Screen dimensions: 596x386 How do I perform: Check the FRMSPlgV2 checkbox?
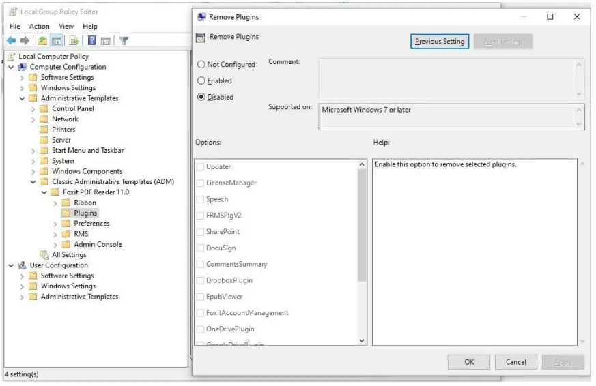click(x=200, y=216)
